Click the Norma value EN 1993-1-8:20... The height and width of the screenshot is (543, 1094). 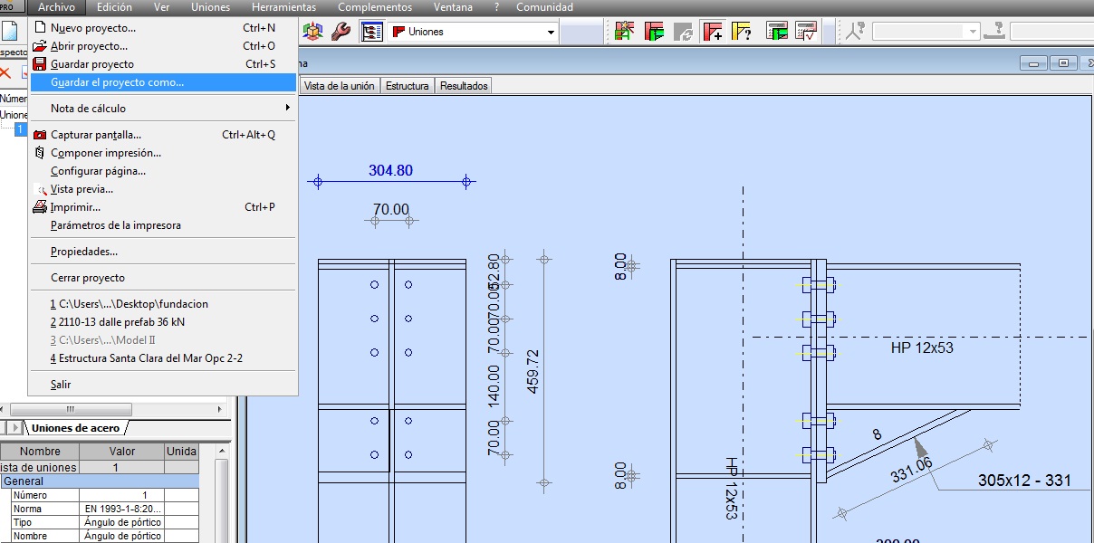click(122, 509)
